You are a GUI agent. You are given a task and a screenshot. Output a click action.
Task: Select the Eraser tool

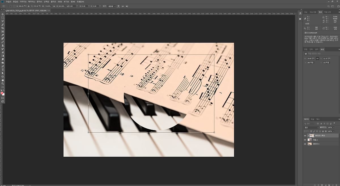tap(3, 52)
